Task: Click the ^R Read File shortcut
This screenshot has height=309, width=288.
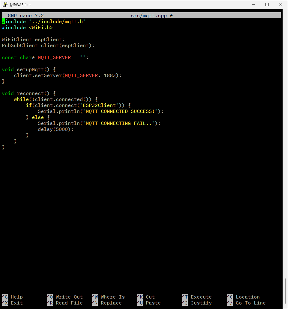Action: [65, 303]
